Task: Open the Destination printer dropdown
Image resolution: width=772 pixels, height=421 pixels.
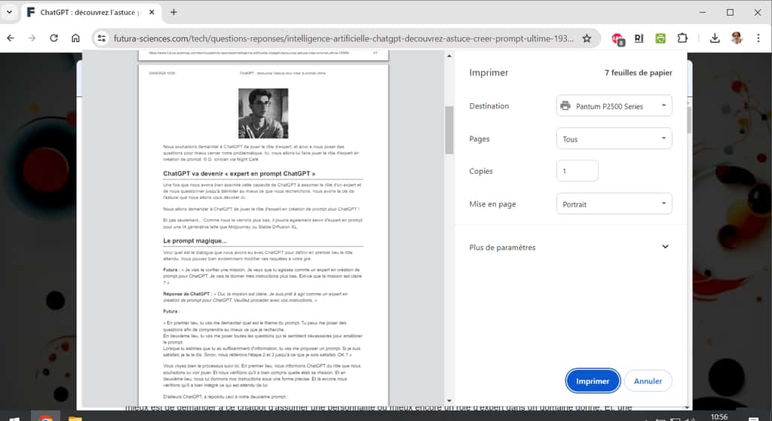Action: (x=614, y=105)
